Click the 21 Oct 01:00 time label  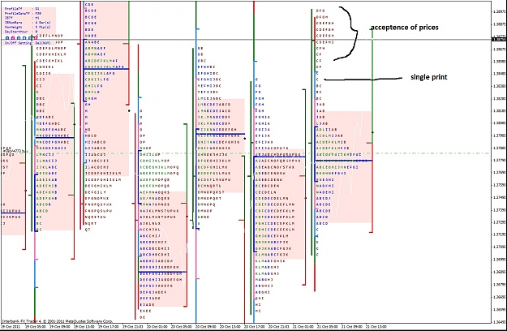click(303, 326)
